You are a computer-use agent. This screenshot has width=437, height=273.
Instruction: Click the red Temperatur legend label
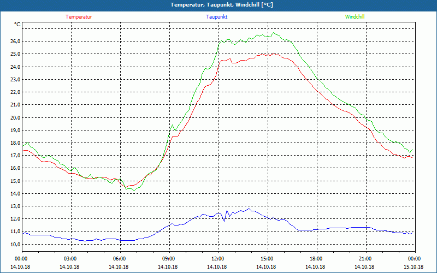click(79, 17)
